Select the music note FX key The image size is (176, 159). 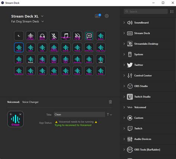coord(66,36)
